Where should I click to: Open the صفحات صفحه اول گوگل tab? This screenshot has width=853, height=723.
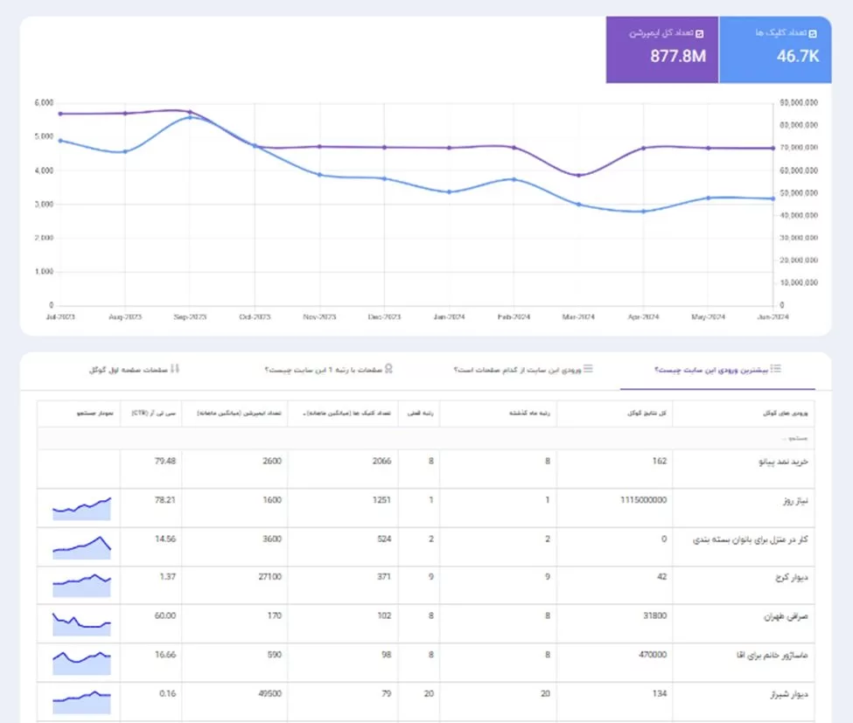coord(135,370)
